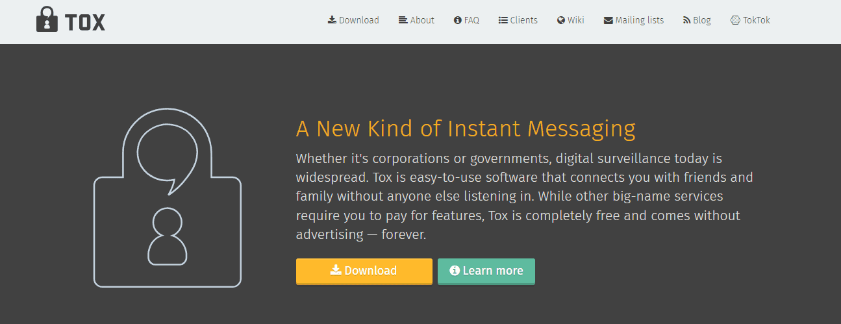Click the Wiki globe icon
Viewport: 841px width, 324px height.
click(561, 20)
